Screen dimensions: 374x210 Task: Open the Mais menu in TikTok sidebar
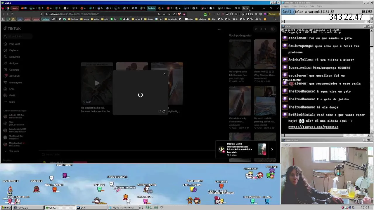pos(12,102)
